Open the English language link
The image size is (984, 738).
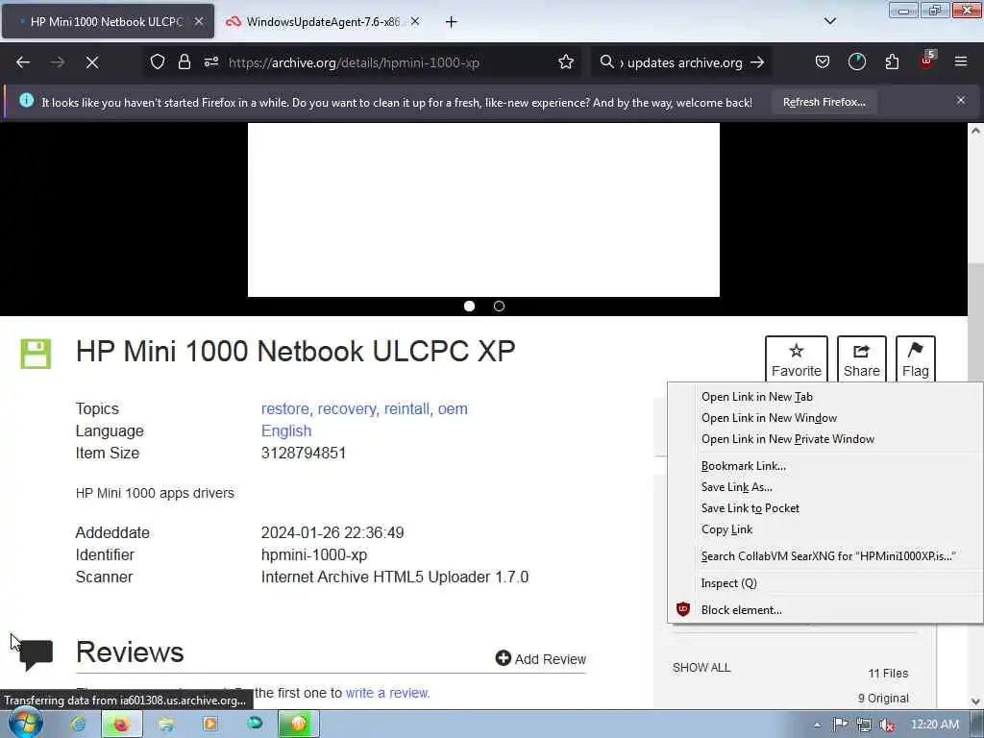tap(286, 431)
